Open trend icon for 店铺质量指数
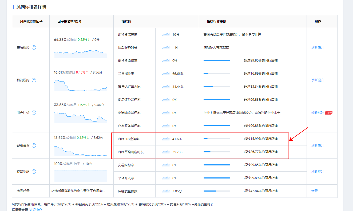Image resolution: width=353 pixels, height=211 pixels. (x=166, y=191)
